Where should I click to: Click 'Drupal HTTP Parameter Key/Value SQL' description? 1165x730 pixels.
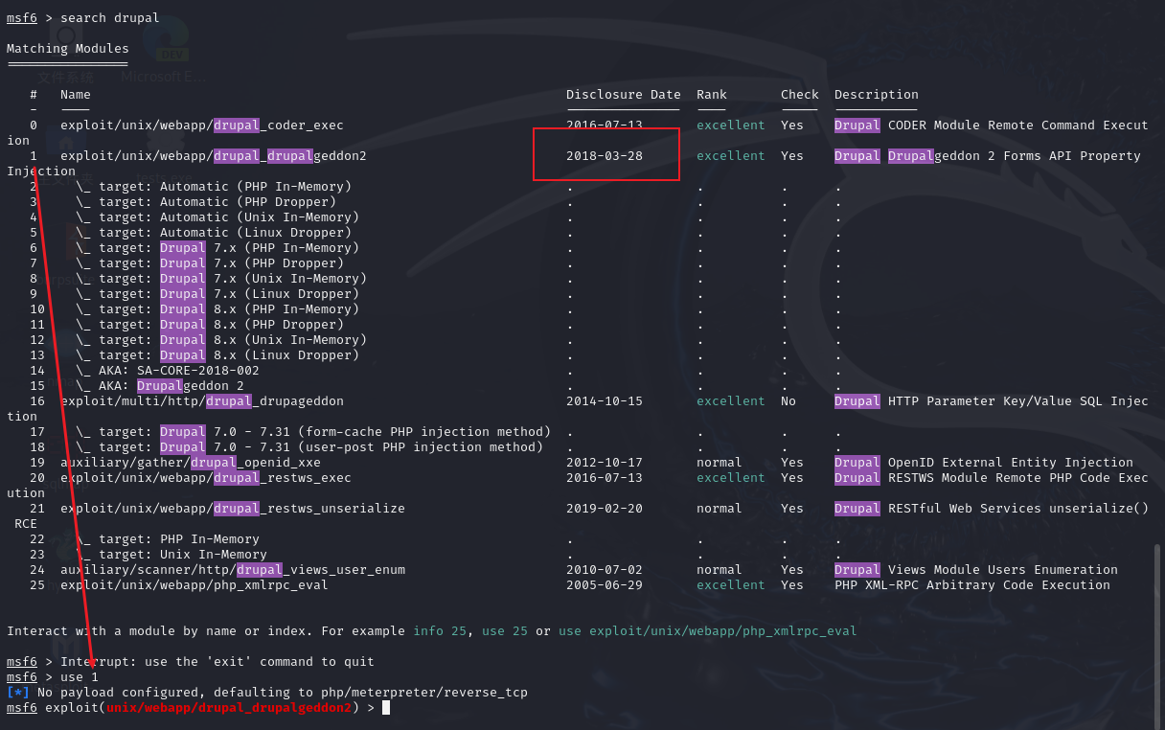(992, 401)
